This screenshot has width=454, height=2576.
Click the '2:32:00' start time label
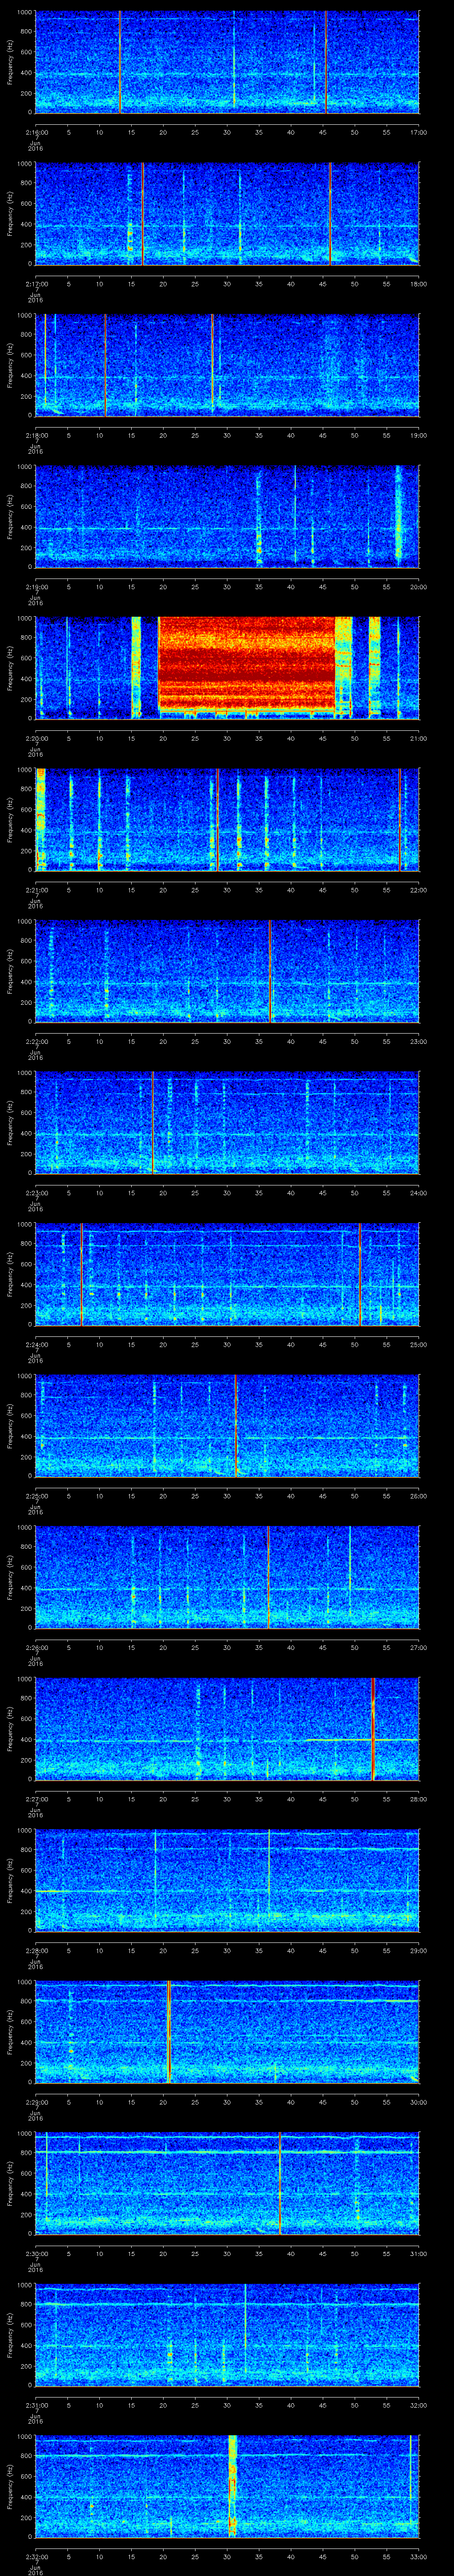coord(37,2557)
